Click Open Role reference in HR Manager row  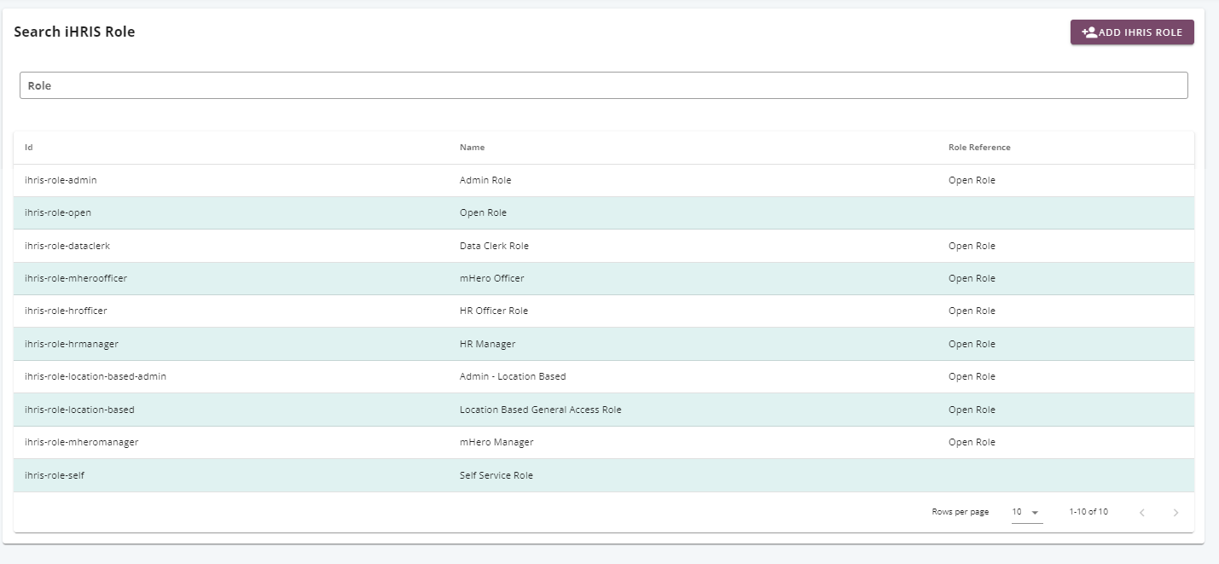pos(972,344)
